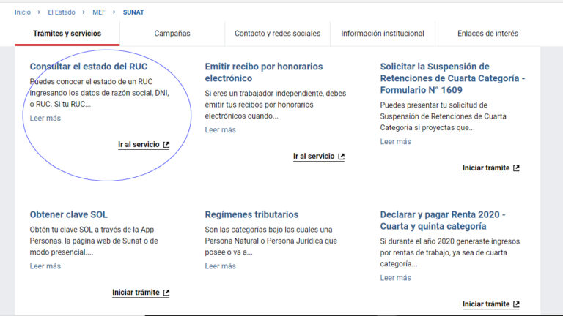Viewport: 563px width, 316px height.
Task: Click text 'Obtén tu clave SOL a través de la App'
Action: 92,230
